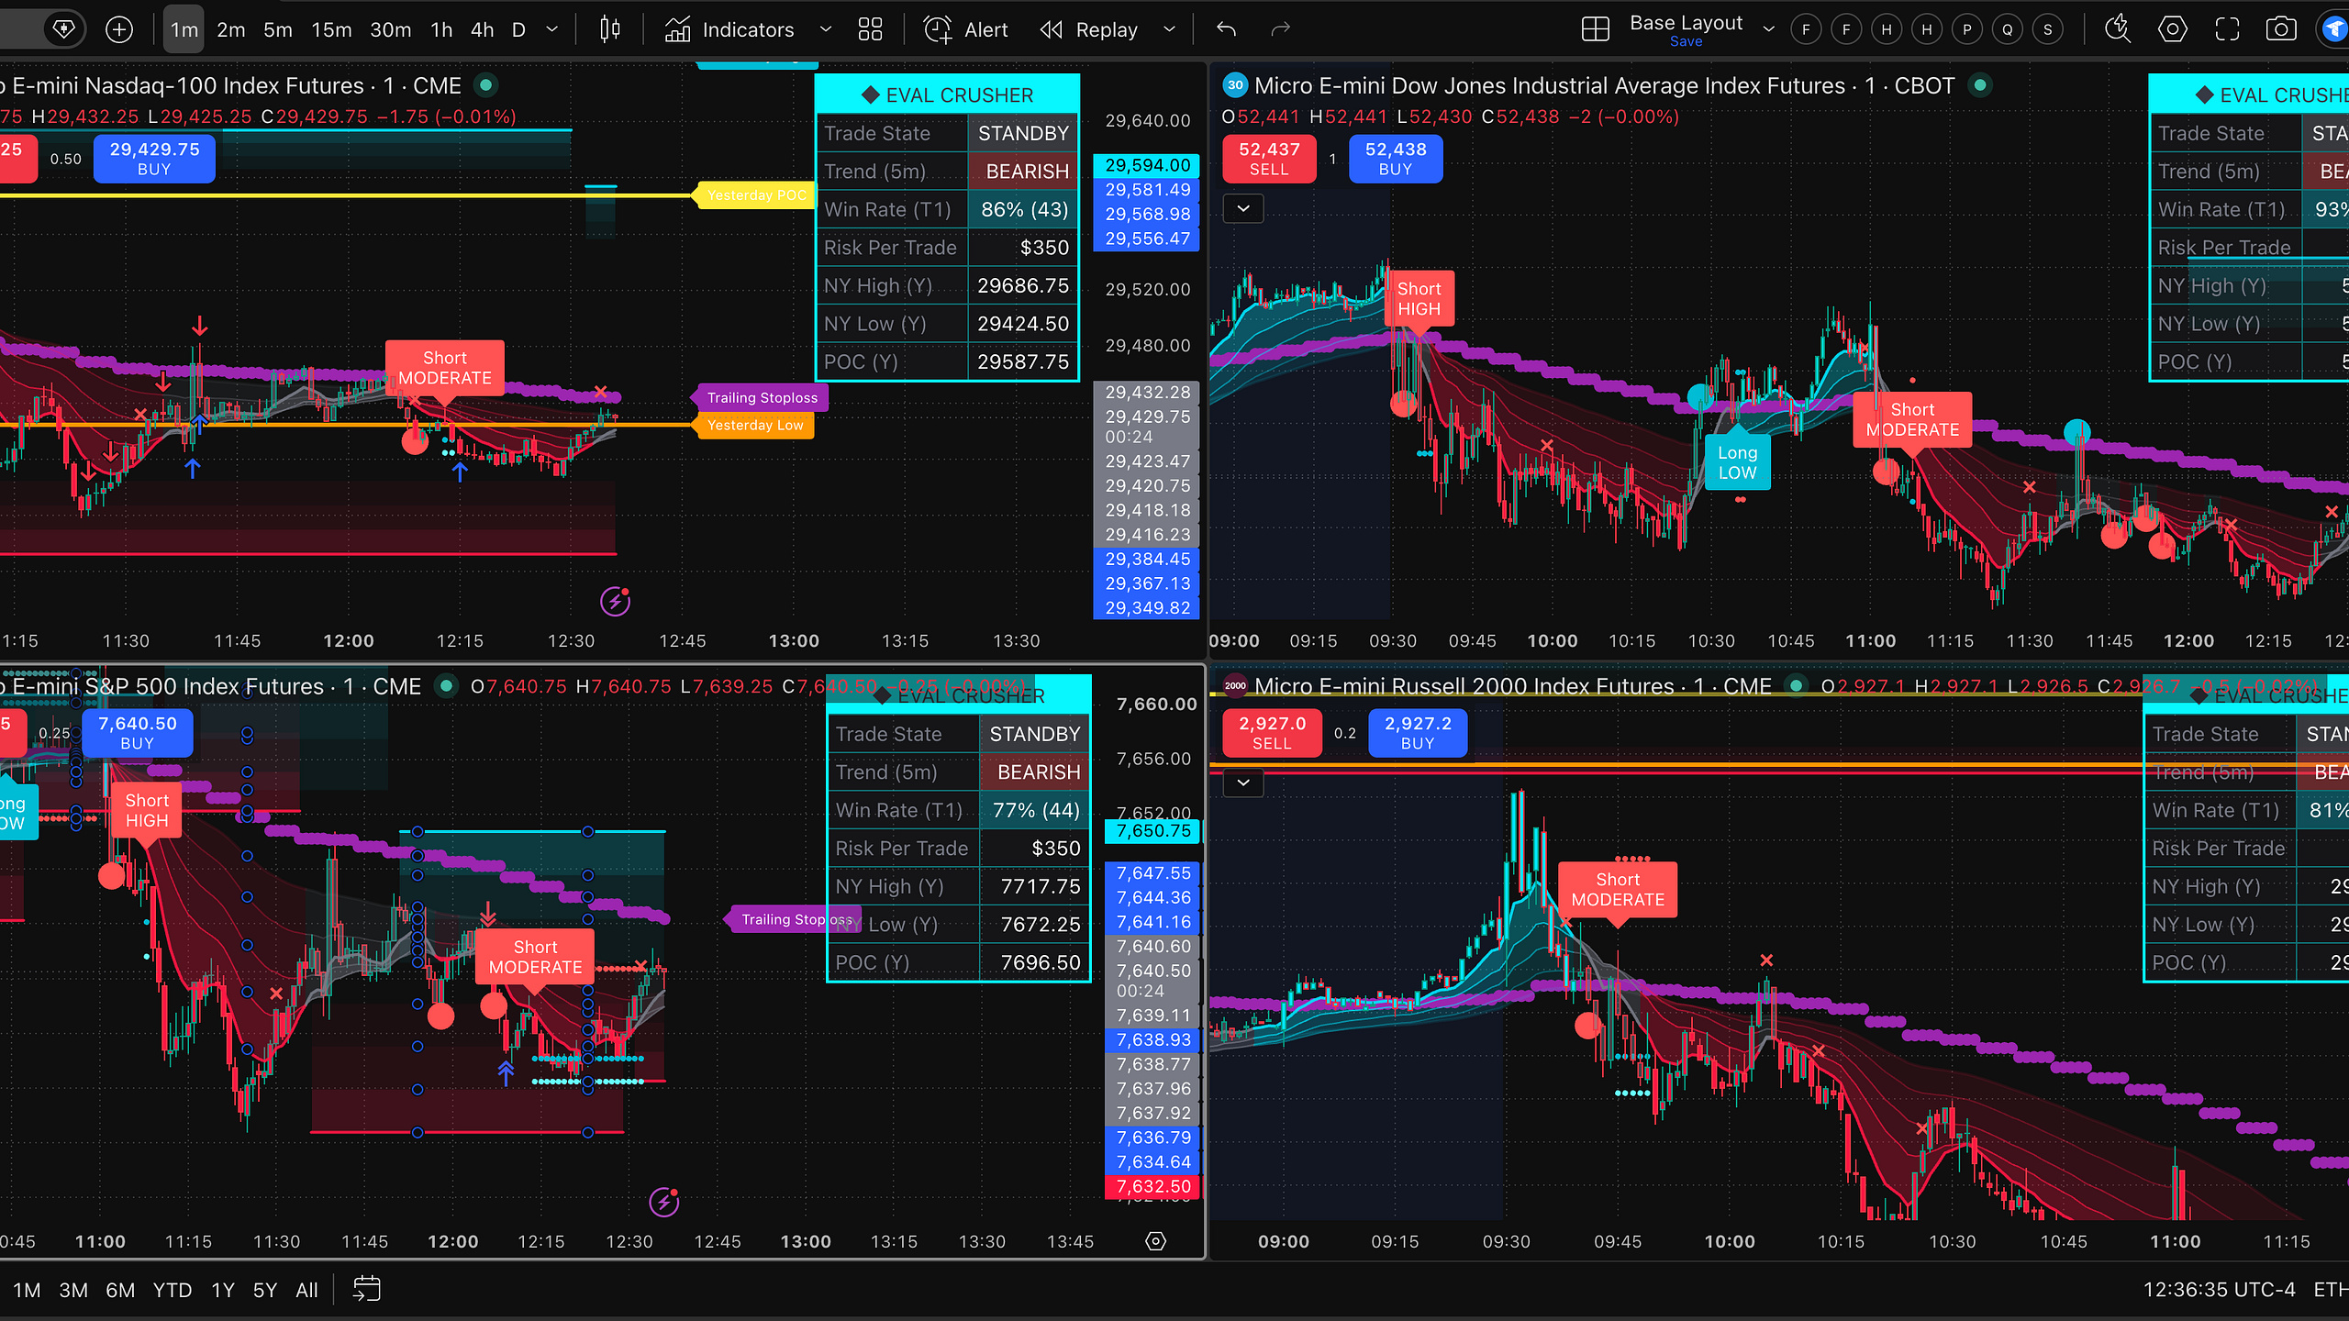
Task: Set chart range to 1M
Action: tap(27, 1290)
